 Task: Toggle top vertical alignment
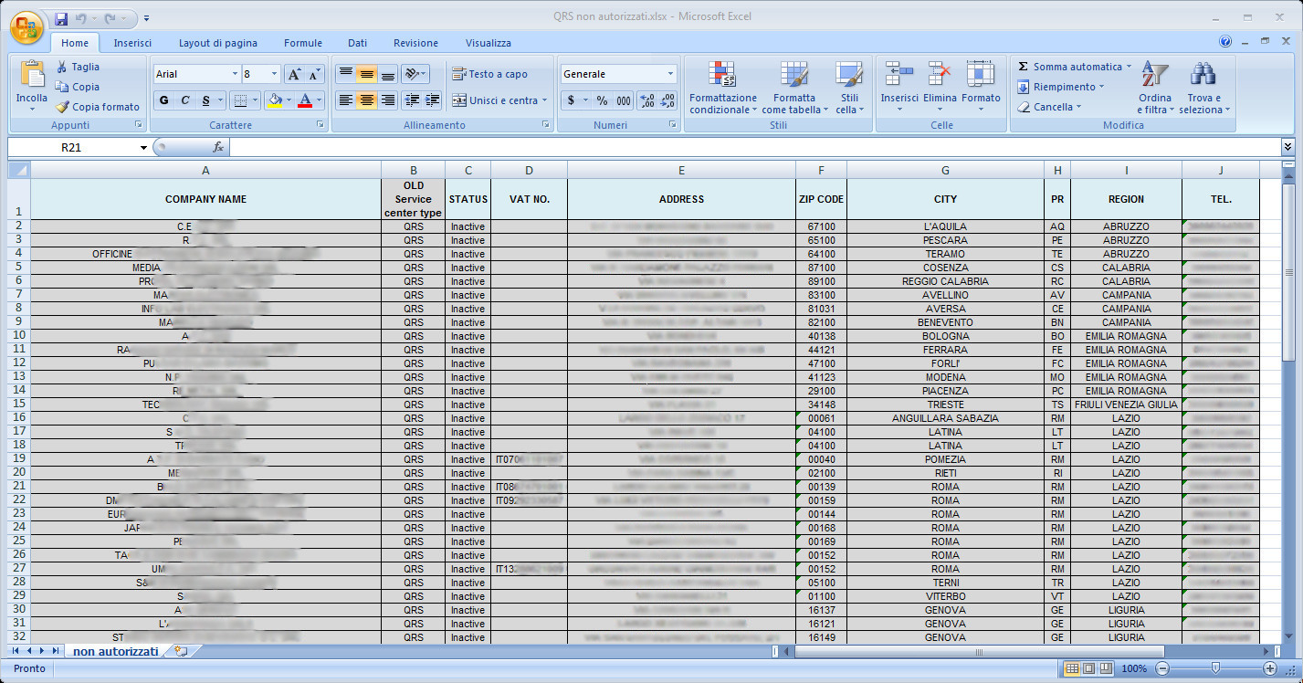tap(345, 74)
